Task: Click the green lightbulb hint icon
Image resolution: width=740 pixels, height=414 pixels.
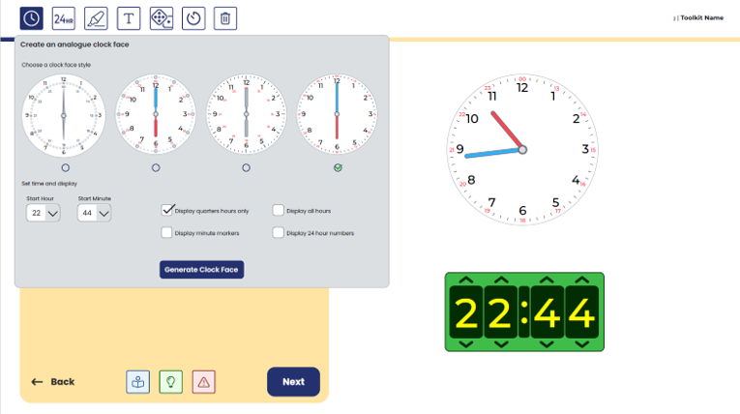Action: 170,382
